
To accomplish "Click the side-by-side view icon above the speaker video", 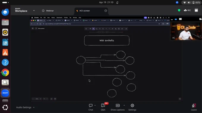I will click(200, 19).
